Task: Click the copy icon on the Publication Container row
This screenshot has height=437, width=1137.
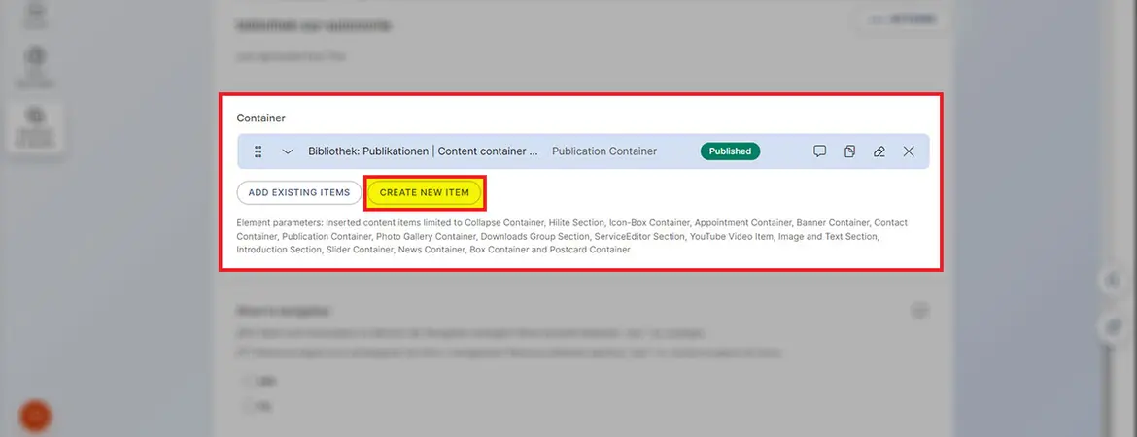Action: click(849, 151)
